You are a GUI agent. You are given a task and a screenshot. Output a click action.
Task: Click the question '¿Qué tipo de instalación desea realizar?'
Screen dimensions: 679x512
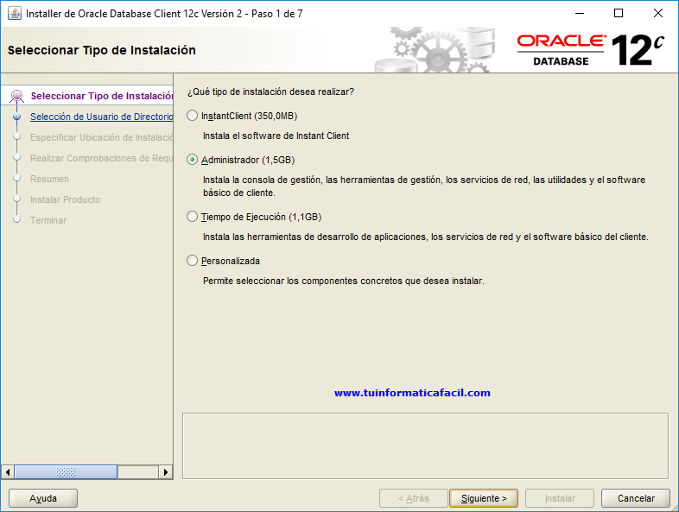pyautogui.click(x=270, y=92)
